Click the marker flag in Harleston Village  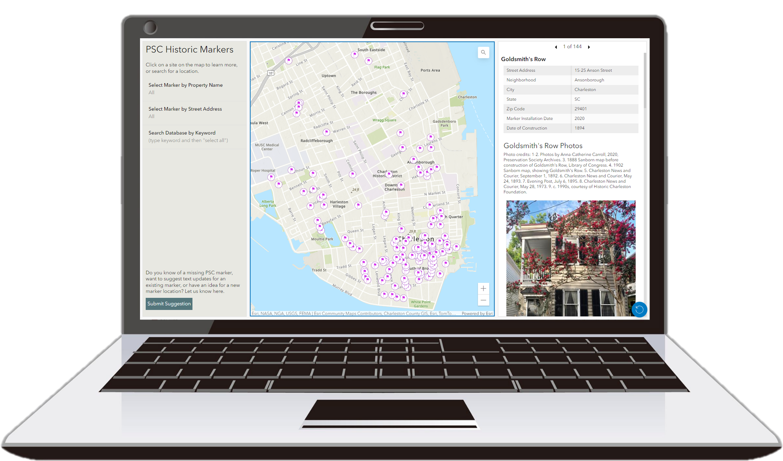pyautogui.click(x=324, y=205)
